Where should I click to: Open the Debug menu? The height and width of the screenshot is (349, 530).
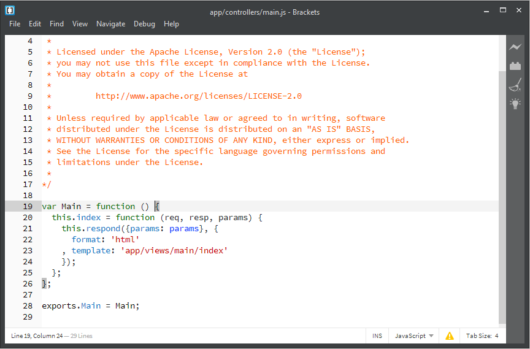[144, 24]
